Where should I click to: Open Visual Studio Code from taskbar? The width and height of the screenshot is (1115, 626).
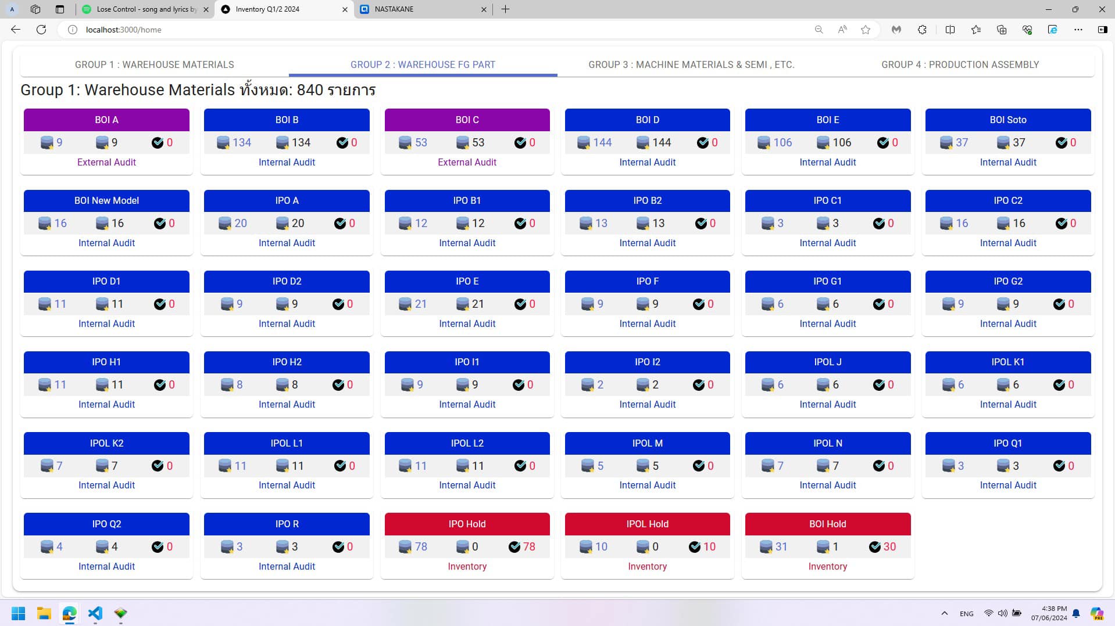click(x=95, y=613)
